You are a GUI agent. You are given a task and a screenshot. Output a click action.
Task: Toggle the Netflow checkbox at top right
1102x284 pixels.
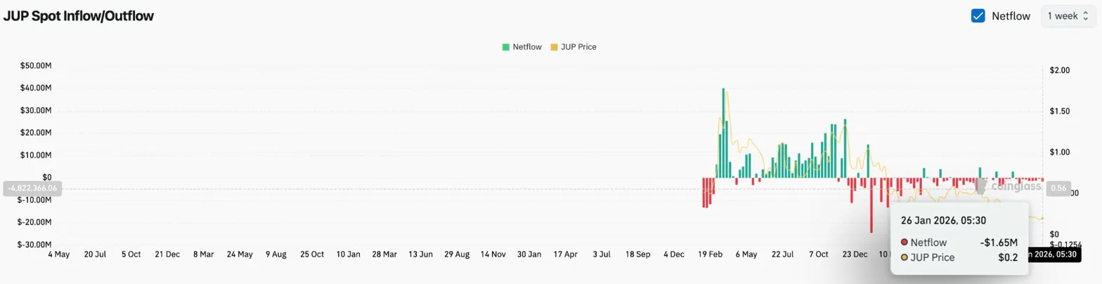click(978, 16)
